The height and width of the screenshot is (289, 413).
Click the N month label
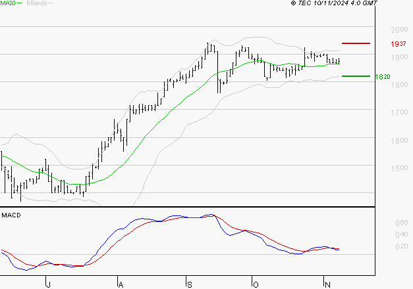click(x=327, y=284)
